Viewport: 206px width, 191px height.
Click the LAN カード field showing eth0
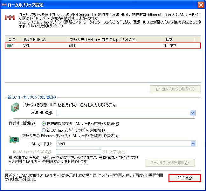(x=126, y=144)
